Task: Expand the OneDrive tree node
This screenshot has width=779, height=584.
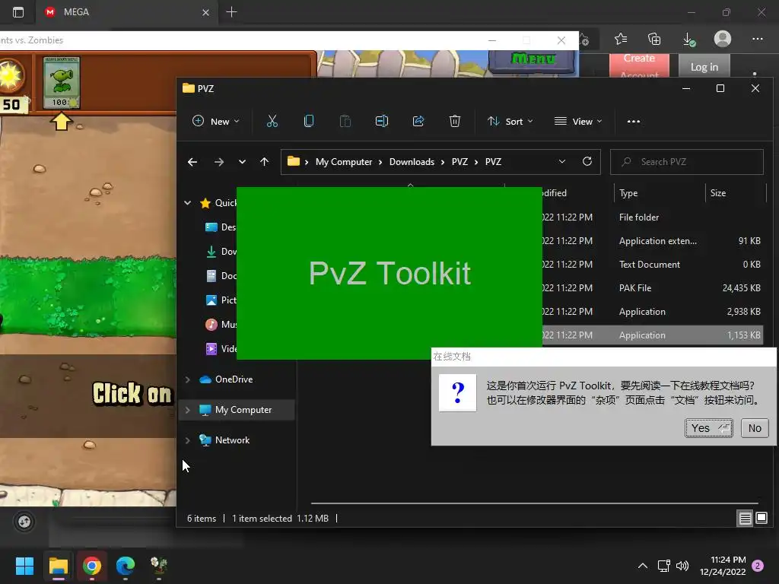Action: pos(188,379)
